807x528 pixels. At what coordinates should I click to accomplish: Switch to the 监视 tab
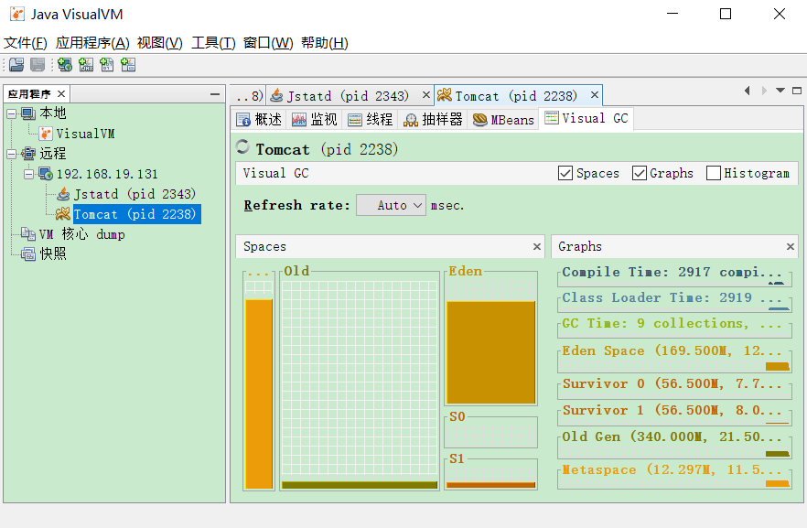tap(314, 119)
